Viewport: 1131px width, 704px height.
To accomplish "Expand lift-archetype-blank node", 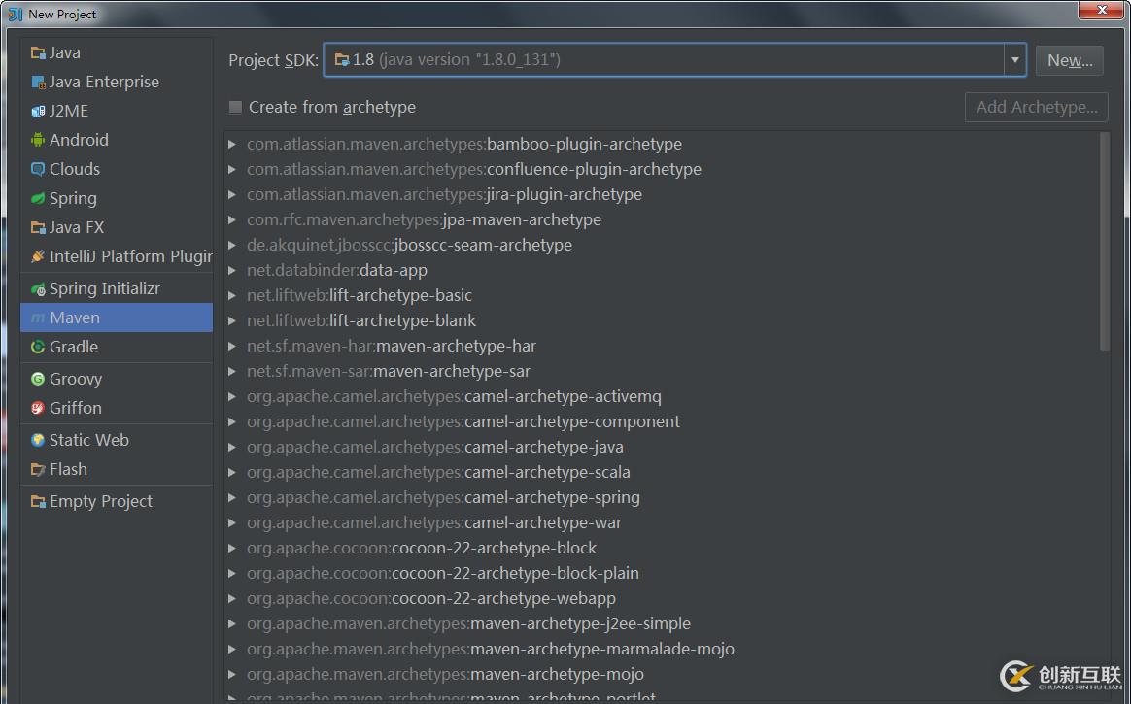I will (x=231, y=320).
